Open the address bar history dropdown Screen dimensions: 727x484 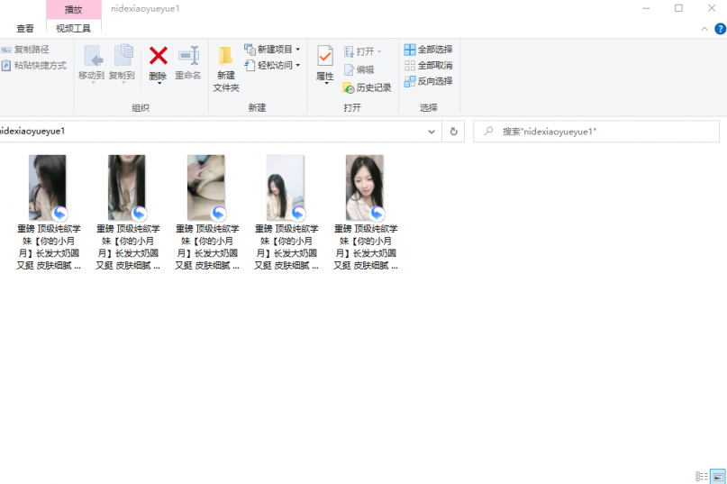[x=432, y=132]
